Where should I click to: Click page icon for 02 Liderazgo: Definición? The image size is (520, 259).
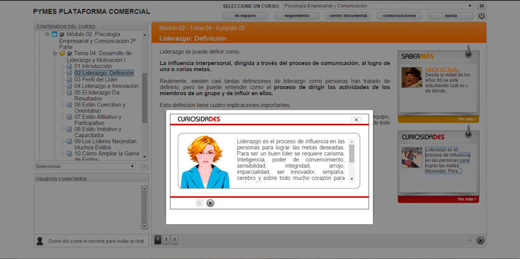(x=69, y=73)
